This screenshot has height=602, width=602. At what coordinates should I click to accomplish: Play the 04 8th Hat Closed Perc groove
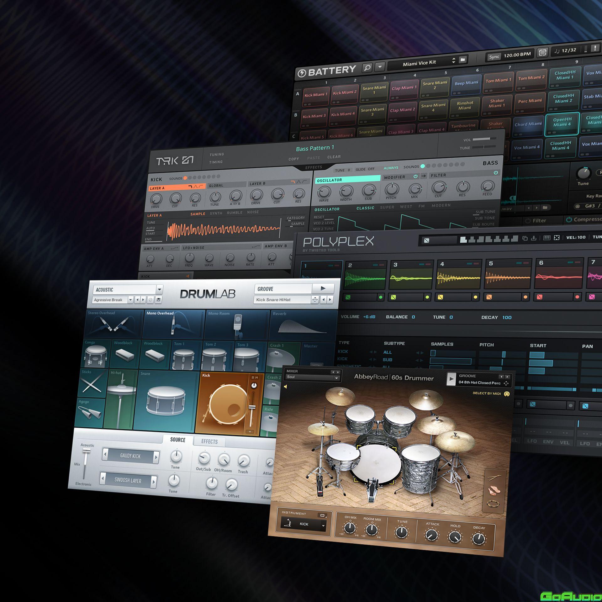451,379
